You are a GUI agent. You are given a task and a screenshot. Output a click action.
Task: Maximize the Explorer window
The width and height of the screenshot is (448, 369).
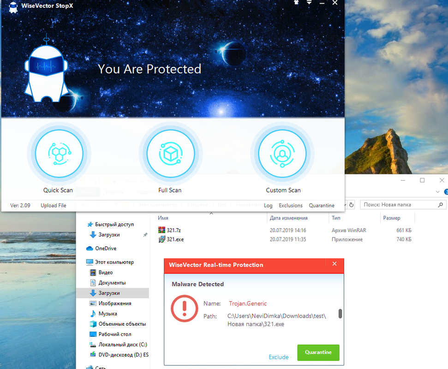click(x=422, y=180)
